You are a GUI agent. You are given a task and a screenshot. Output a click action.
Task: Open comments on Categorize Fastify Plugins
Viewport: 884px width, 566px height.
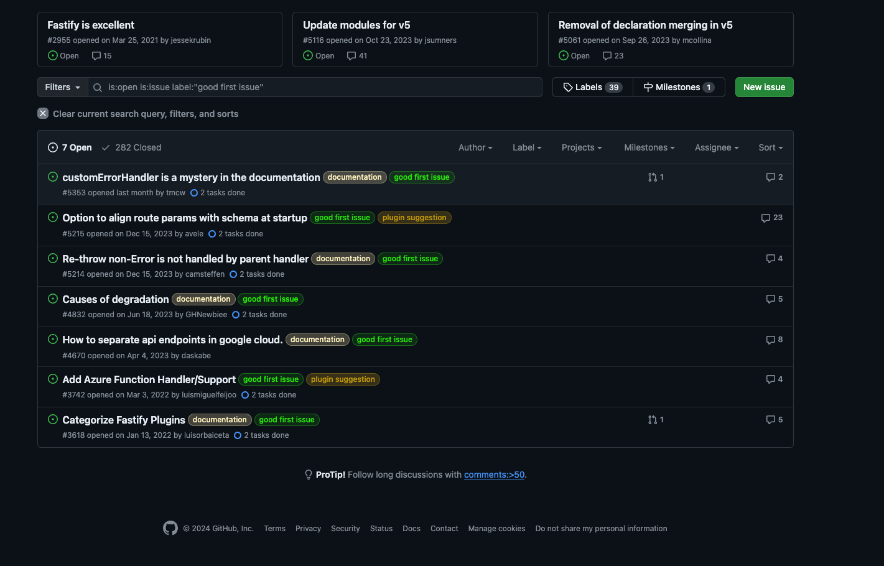[x=775, y=420]
